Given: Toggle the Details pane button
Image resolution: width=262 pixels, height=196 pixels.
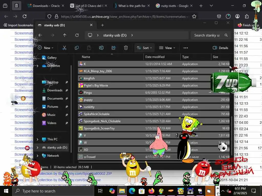Looking at the screenshot, I should pyautogui.click(x=220, y=48).
